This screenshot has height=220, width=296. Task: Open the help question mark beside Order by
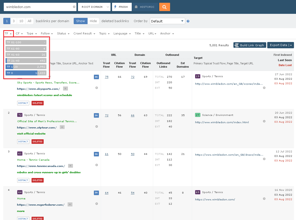tap(188, 21)
